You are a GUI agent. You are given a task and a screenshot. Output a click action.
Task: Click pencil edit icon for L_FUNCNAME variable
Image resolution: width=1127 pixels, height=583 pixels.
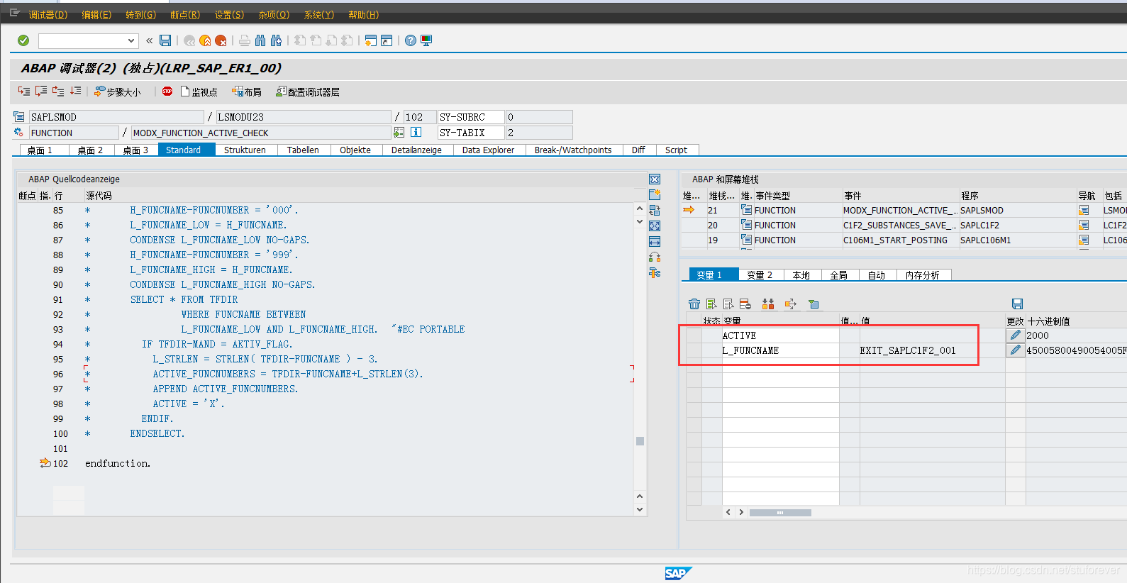point(1016,350)
